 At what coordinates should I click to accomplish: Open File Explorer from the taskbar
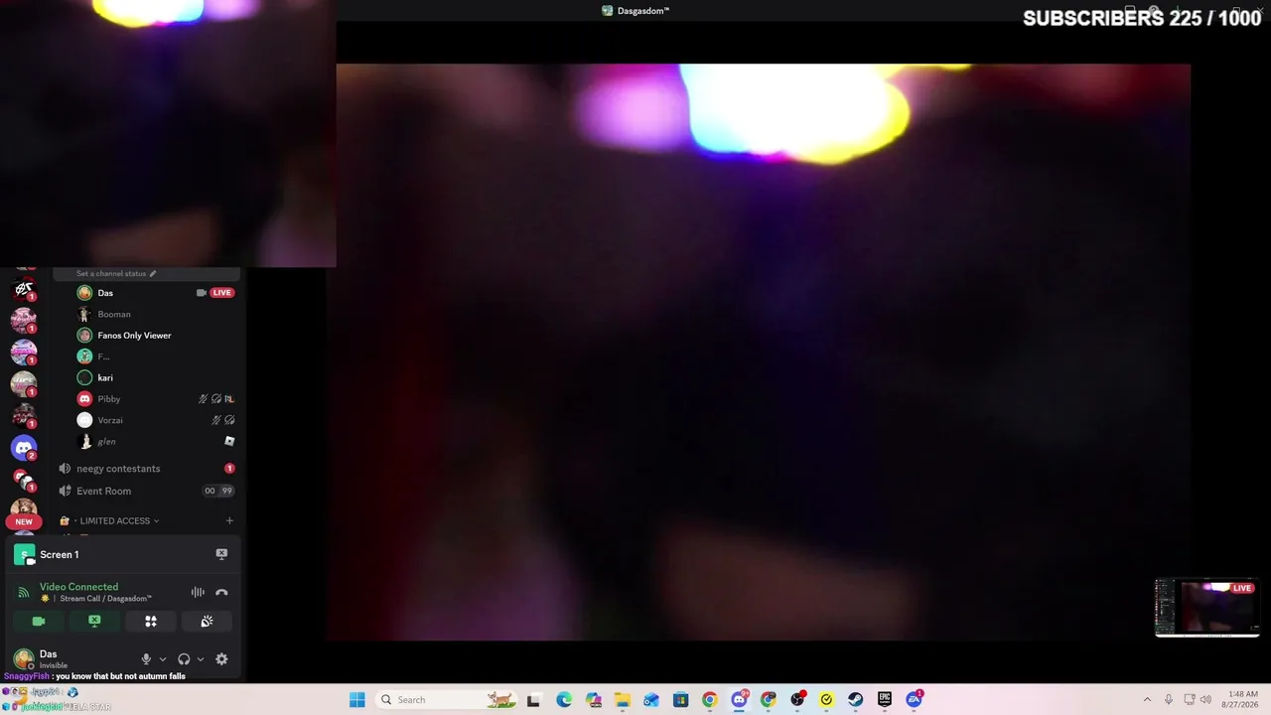click(x=623, y=700)
